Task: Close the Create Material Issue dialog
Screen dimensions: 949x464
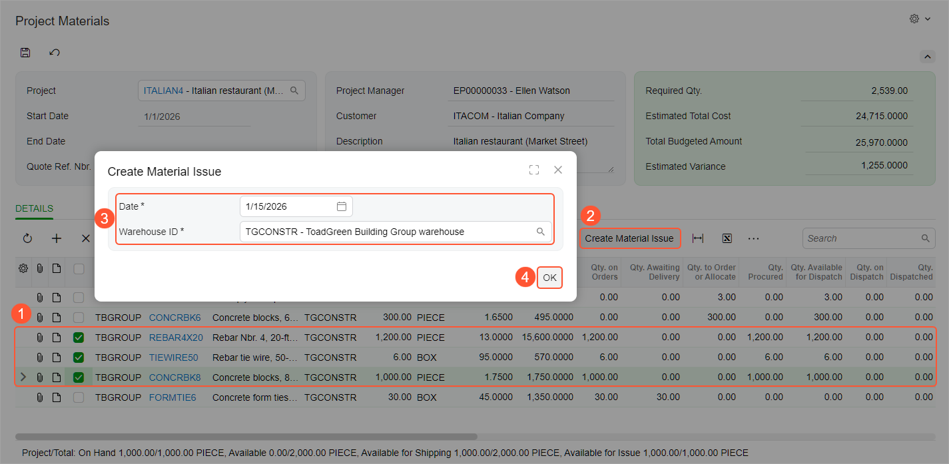Action: (x=558, y=170)
